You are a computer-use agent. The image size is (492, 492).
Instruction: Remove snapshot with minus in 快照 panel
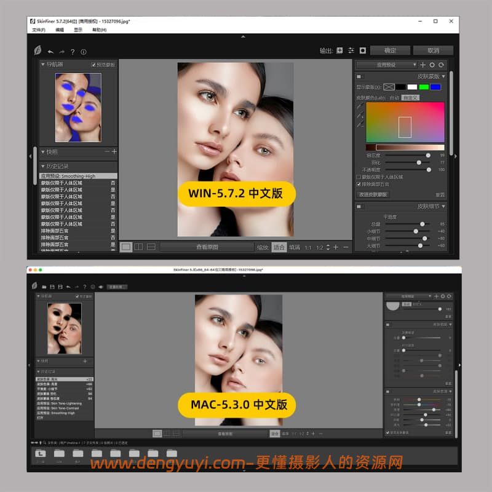coord(107,151)
